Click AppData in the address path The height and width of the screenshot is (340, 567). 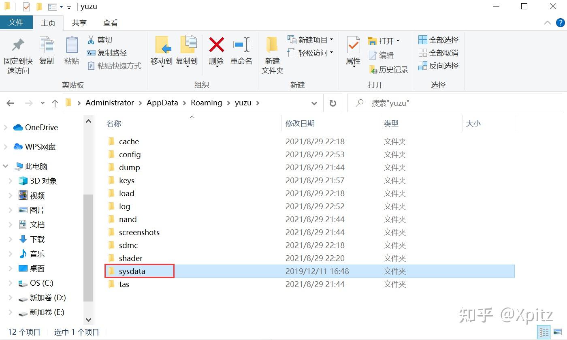coord(162,103)
